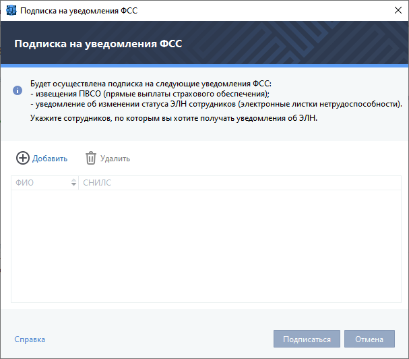Click the application icon in title bar
This screenshot has height=359, width=409.
click(x=11, y=11)
